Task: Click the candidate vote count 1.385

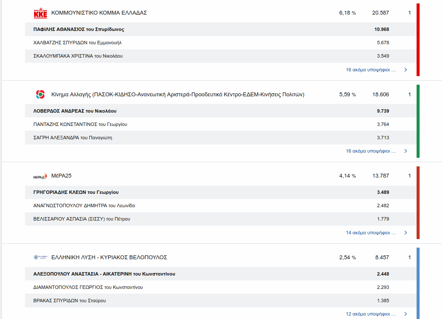Action: point(383,301)
